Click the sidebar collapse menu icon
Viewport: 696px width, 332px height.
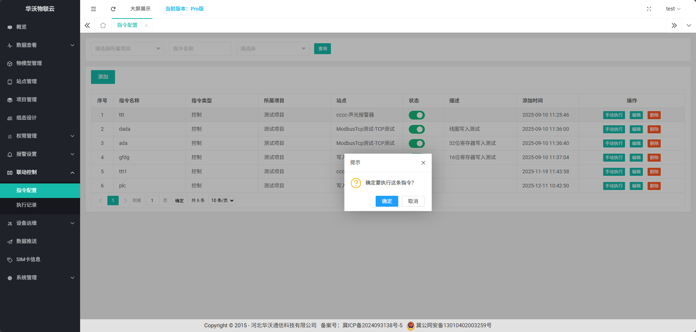pos(94,9)
